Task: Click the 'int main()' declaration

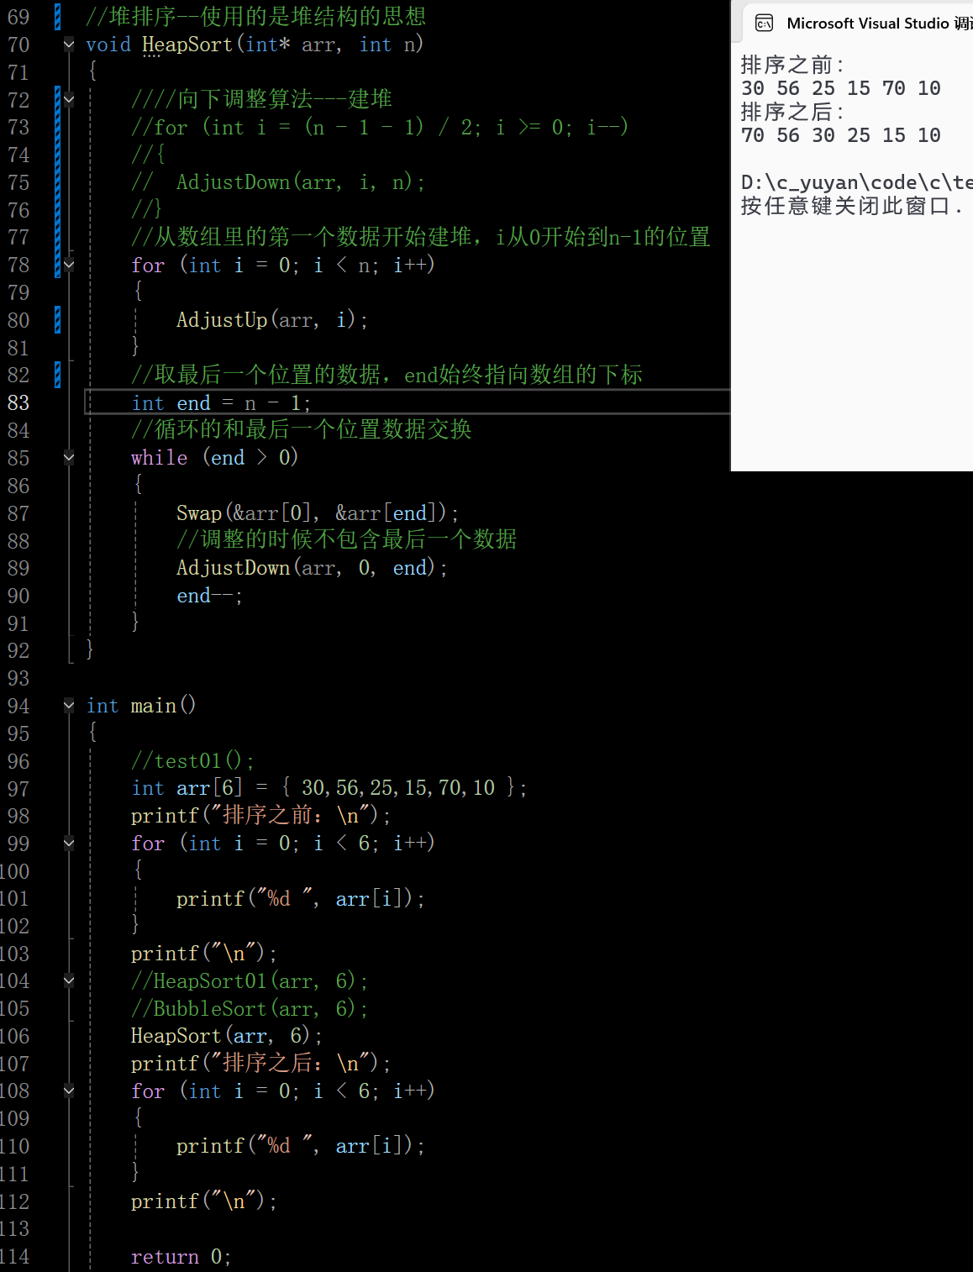Action: pyautogui.click(x=141, y=706)
